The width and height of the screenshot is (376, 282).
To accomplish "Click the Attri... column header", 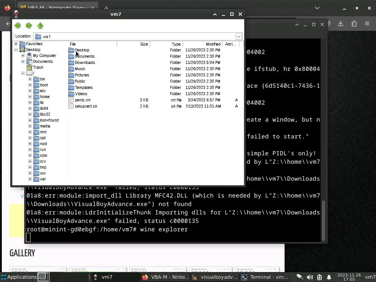I will [231, 44].
